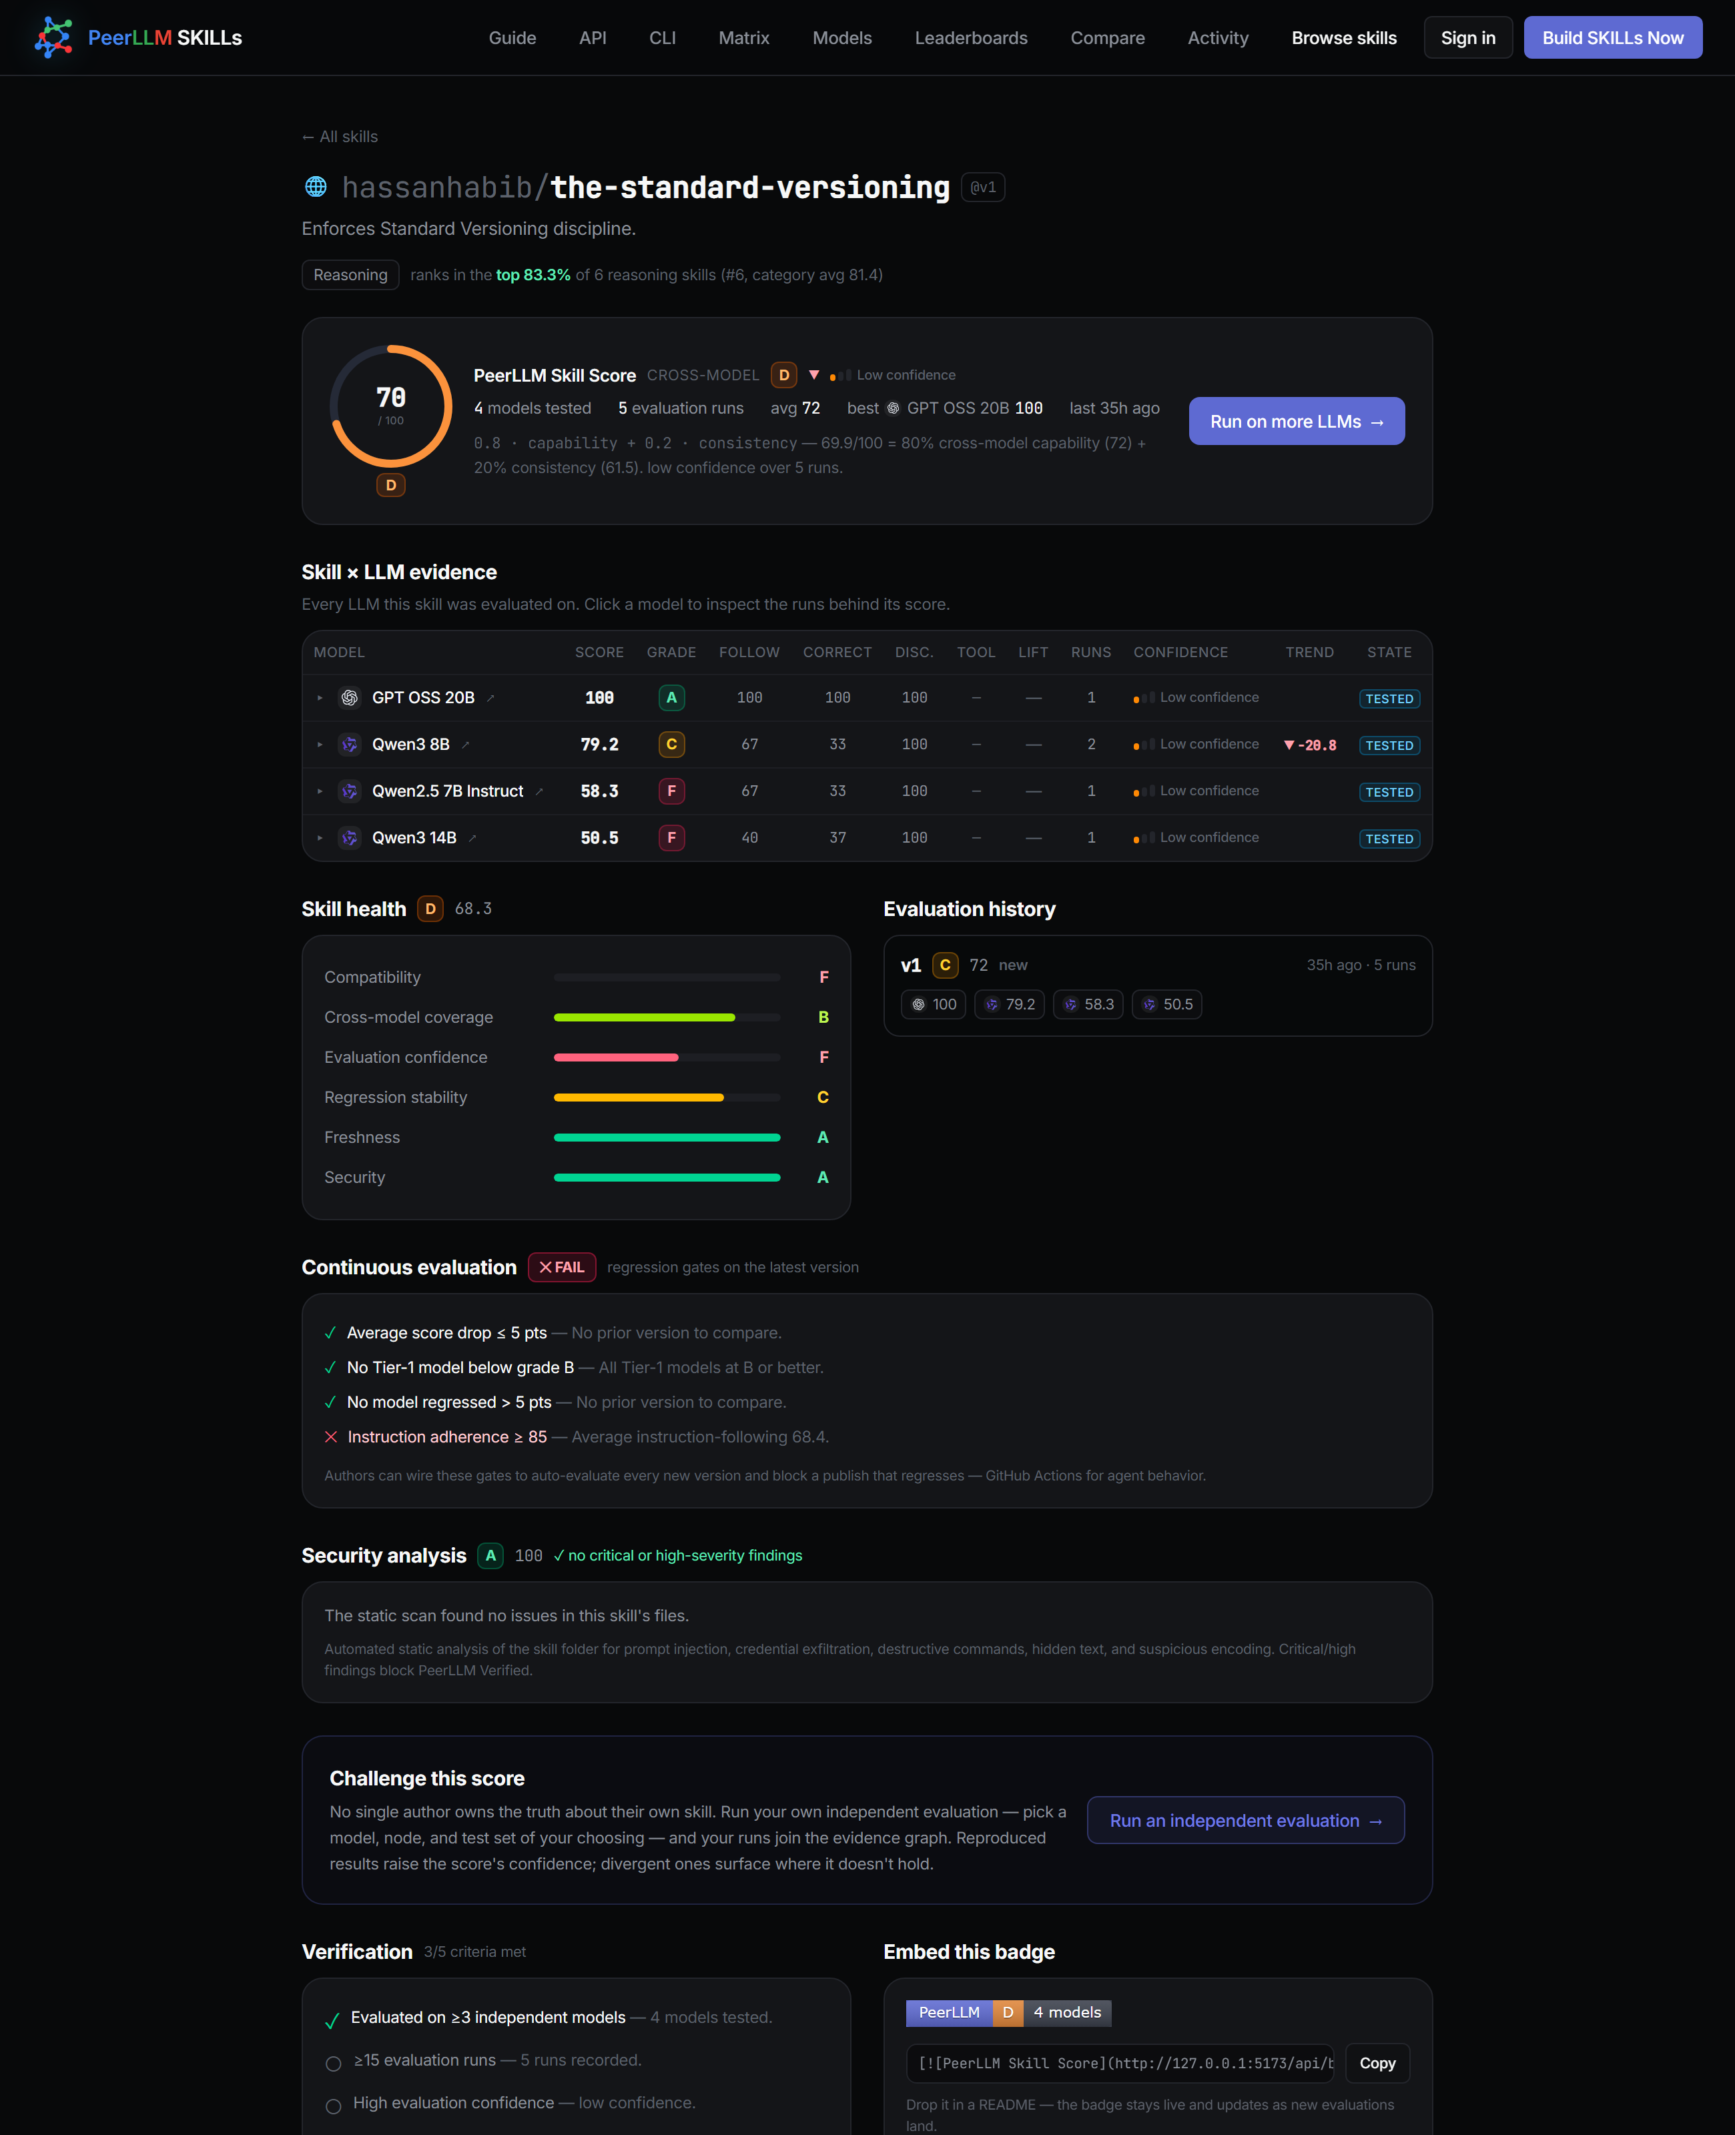Click the PeerLLM D 4 models badge preview

click(1008, 2012)
